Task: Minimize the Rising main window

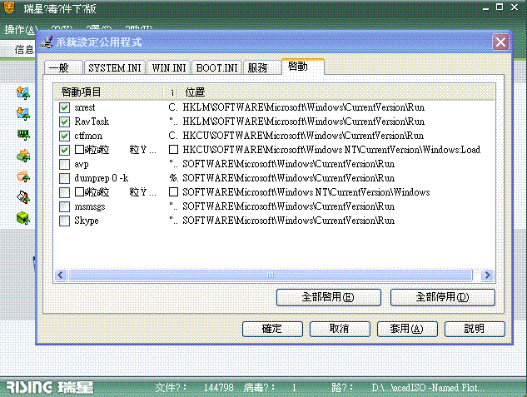Action: [x=485, y=7]
